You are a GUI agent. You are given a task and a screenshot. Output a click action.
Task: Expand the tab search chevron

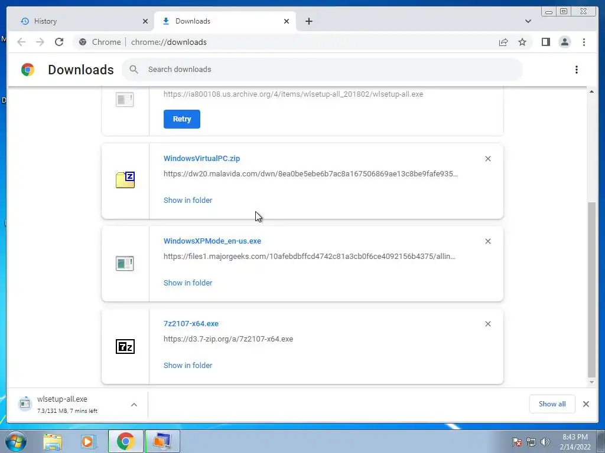(x=528, y=21)
